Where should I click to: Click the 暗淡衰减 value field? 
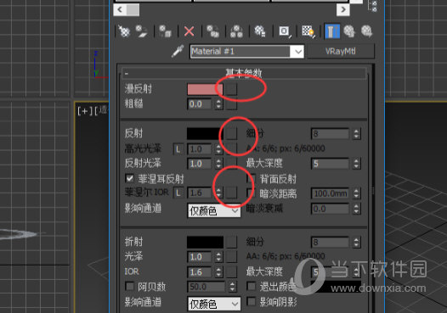click(x=330, y=209)
